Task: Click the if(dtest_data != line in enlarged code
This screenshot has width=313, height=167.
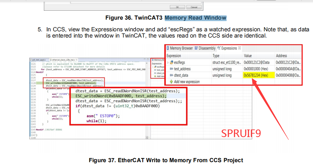Action: click(x=117, y=106)
